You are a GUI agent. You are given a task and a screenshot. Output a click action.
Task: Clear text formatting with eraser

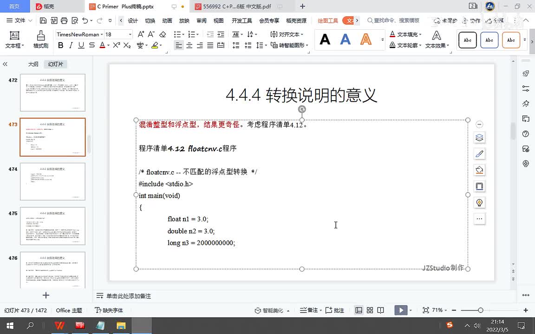point(163,34)
